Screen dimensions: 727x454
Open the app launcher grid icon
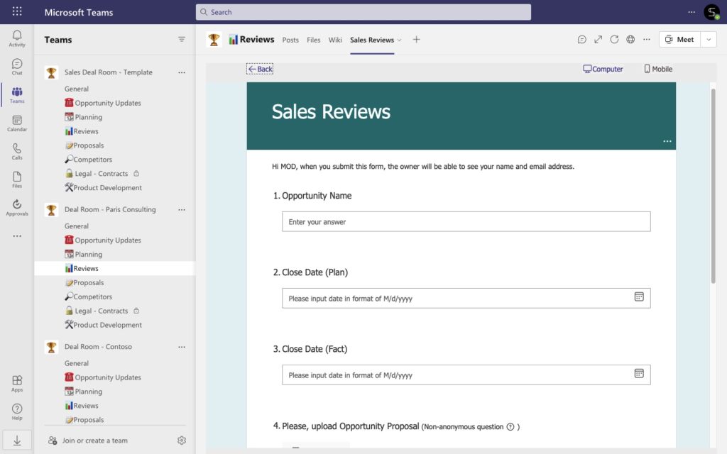click(17, 11)
